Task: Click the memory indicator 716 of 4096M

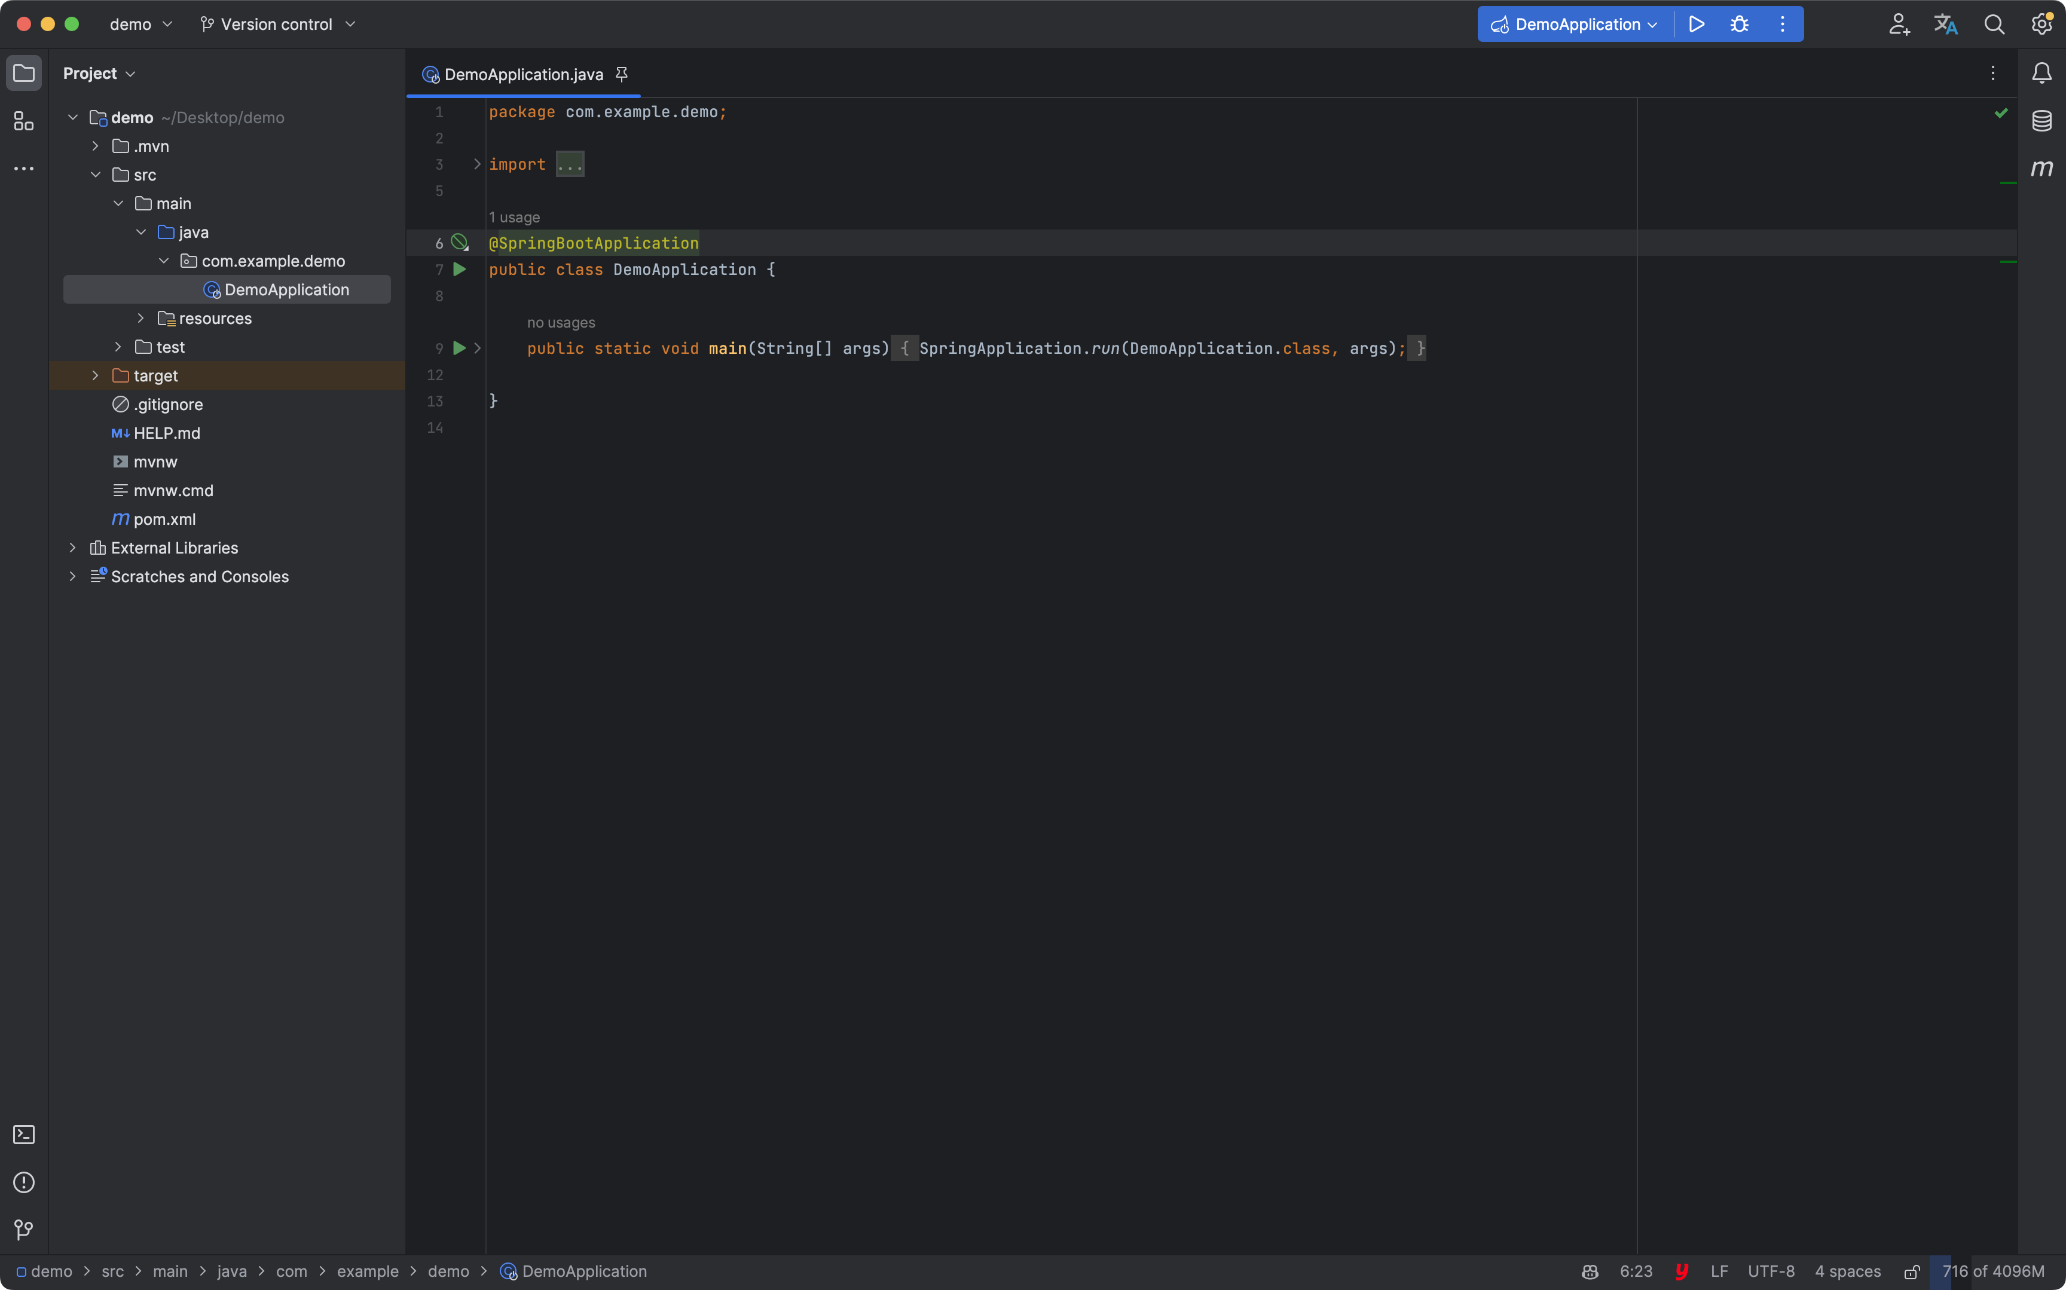Action: pos(1992,1271)
